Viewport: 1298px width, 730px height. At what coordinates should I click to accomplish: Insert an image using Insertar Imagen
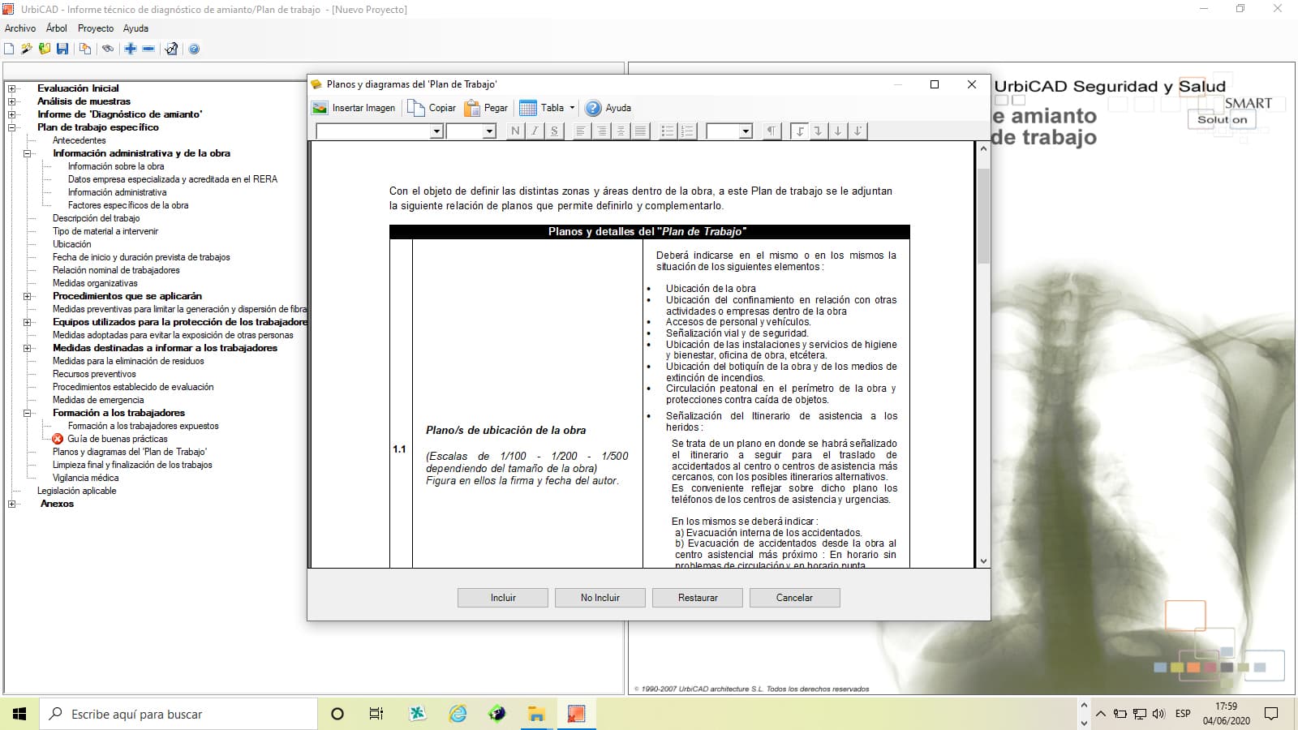pos(354,108)
